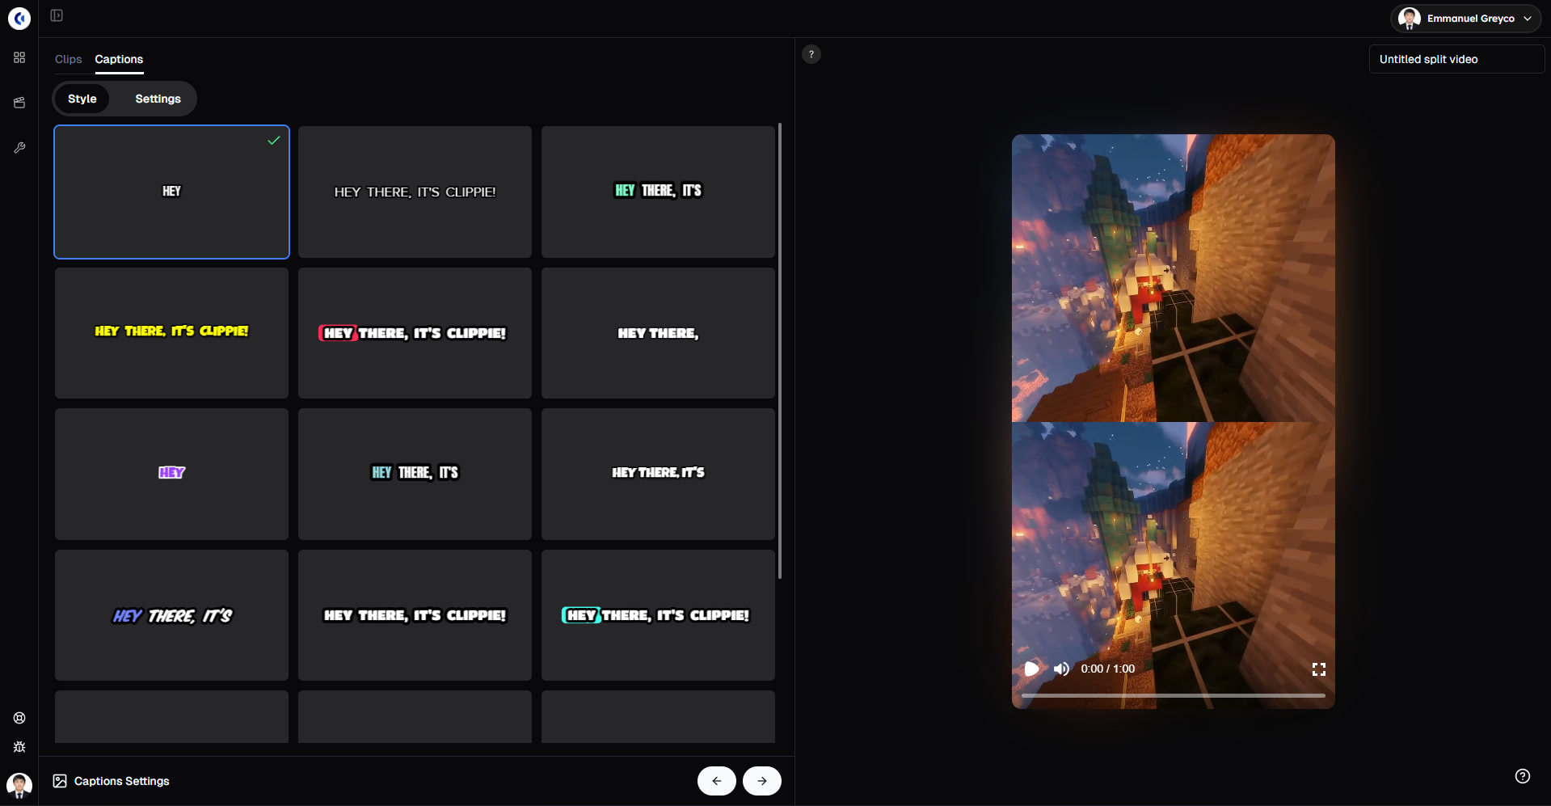Open the wrench tools icon in the sidebar

[x=19, y=148]
